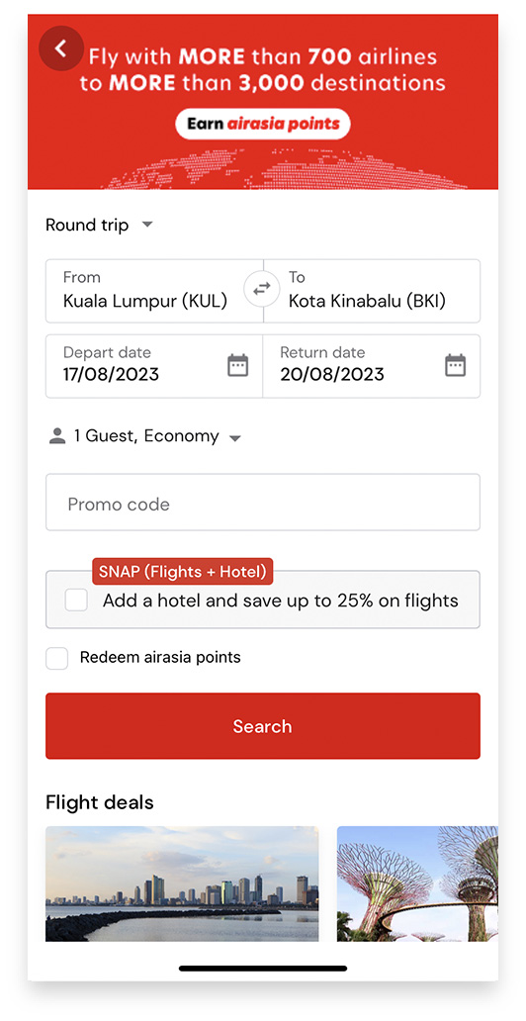526x1021 pixels.
Task: Expand the Round trip dropdown
Action: pos(99,226)
